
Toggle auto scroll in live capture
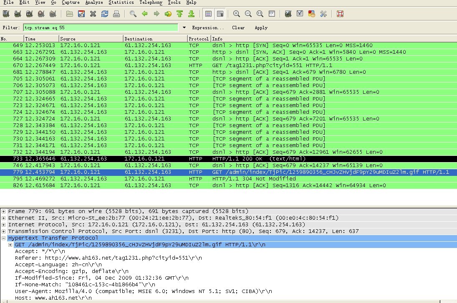click(x=220, y=14)
